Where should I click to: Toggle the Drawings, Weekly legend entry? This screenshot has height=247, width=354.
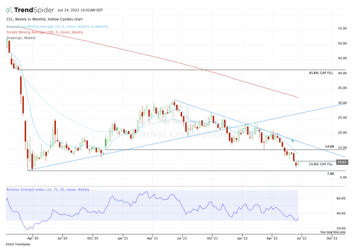click(x=22, y=38)
